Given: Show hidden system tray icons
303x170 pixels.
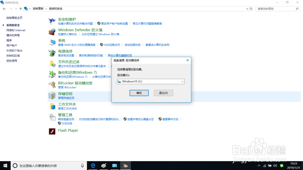Looking at the screenshot, I should pos(259,165).
